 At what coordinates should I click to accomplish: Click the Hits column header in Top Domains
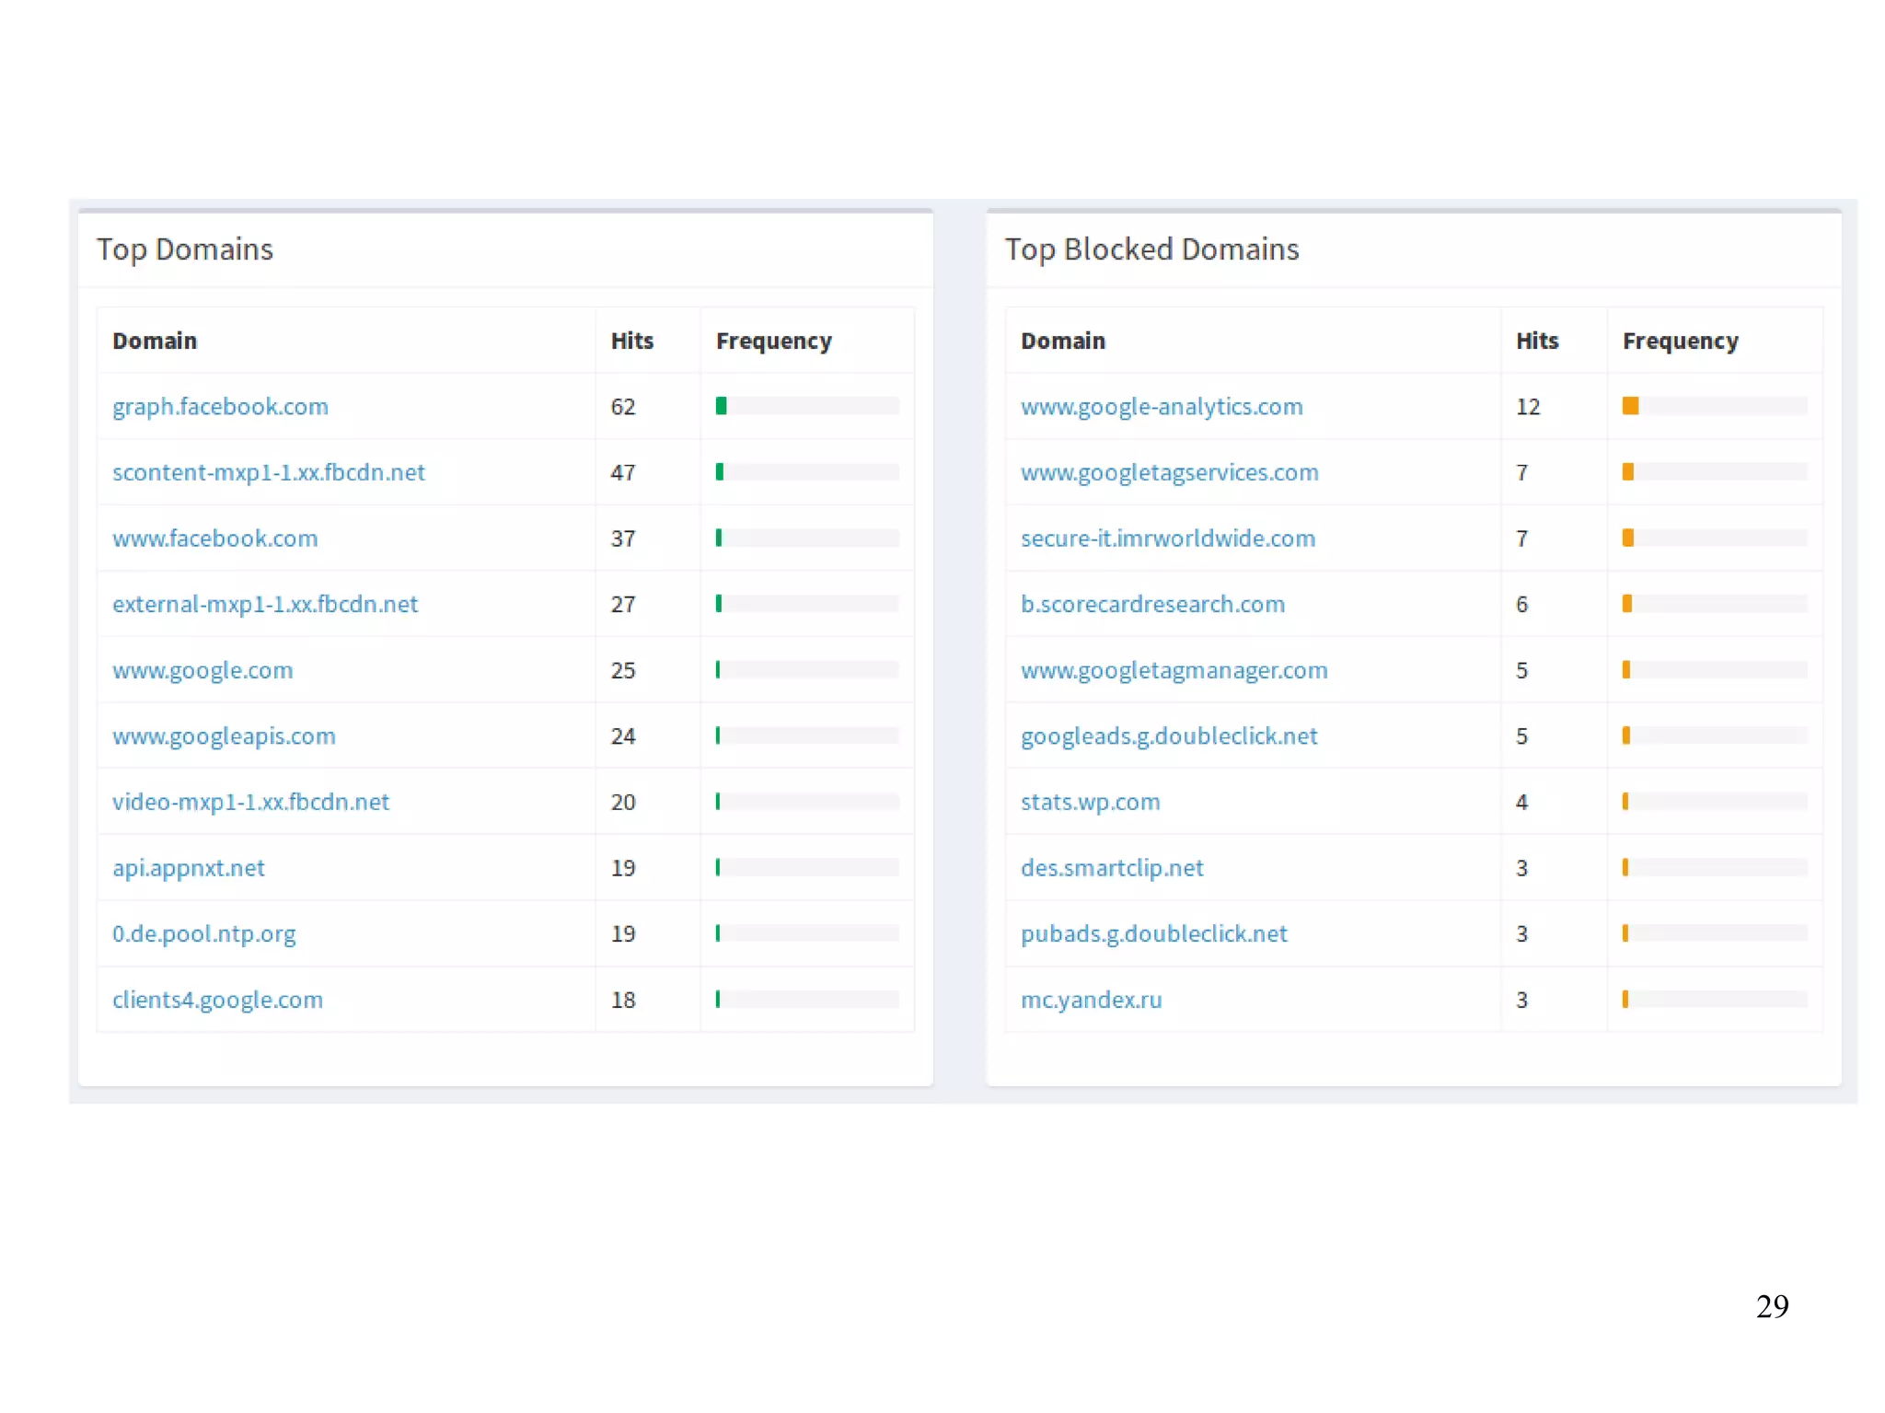pos(631,341)
